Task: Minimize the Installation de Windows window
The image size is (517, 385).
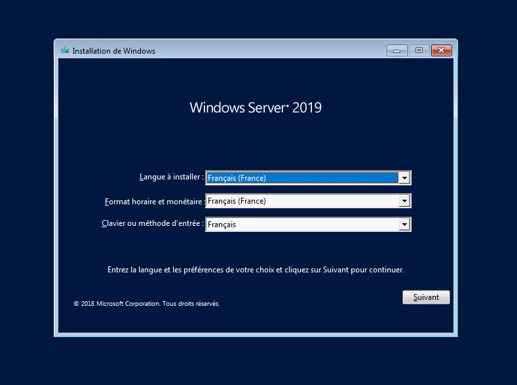Action: click(397, 50)
